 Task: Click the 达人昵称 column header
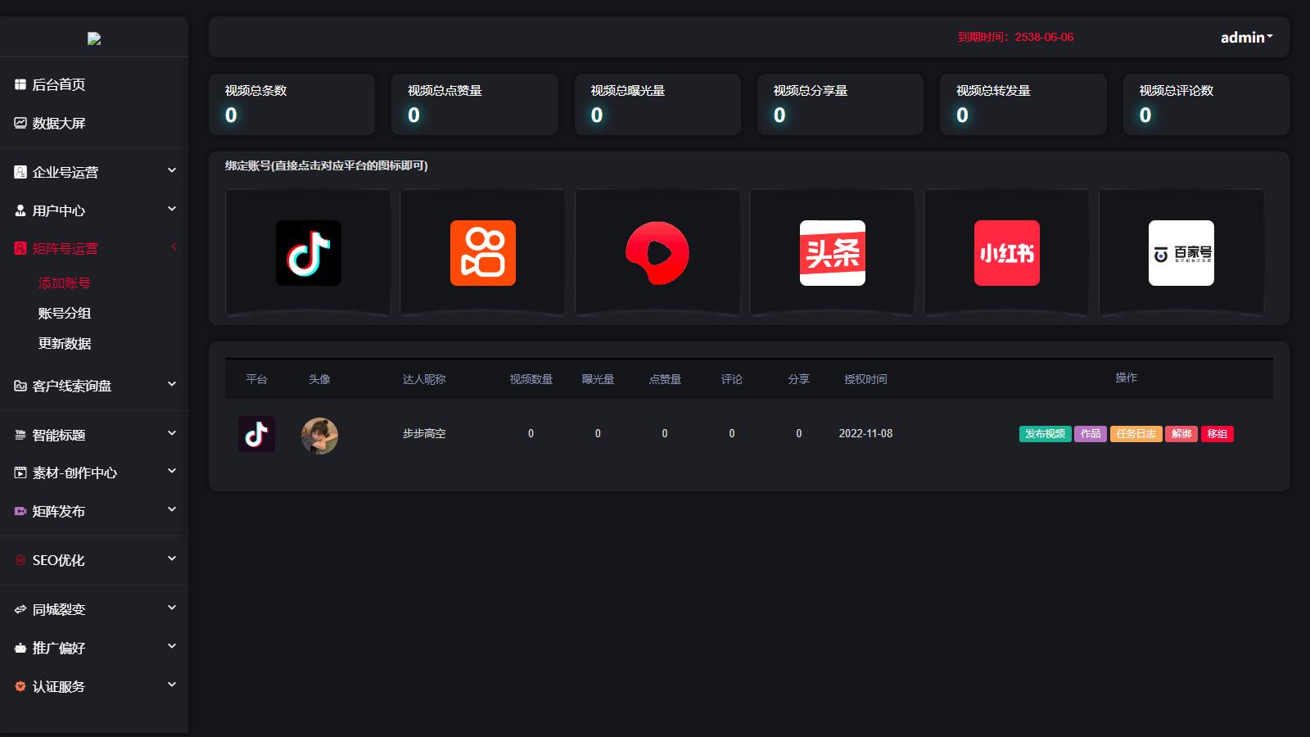tap(424, 379)
